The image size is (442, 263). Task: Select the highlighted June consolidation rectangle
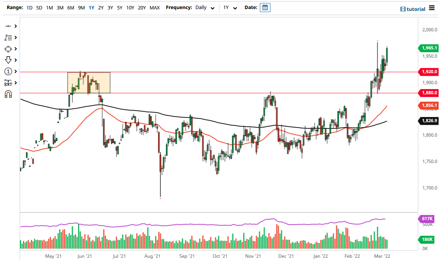click(x=89, y=83)
